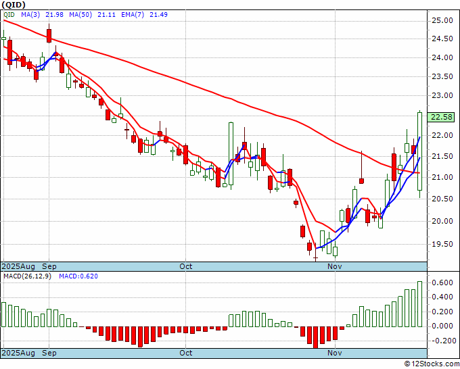
Task: Click the lowest red MACD bar before Nov
Action: (x=315, y=337)
